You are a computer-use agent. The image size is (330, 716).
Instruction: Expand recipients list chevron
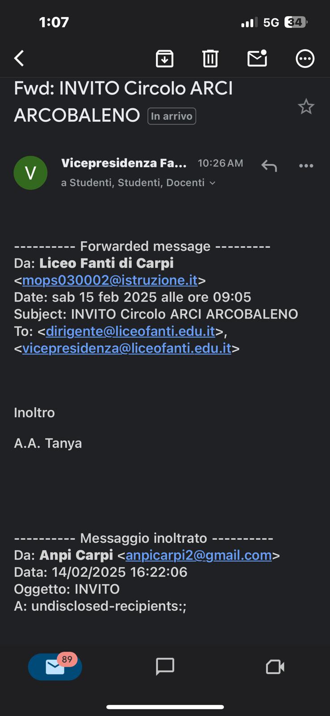(213, 183)
